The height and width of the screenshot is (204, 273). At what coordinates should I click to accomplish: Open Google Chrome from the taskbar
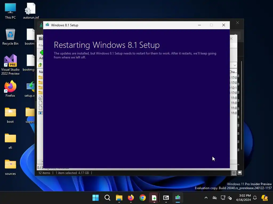(142, 198)
